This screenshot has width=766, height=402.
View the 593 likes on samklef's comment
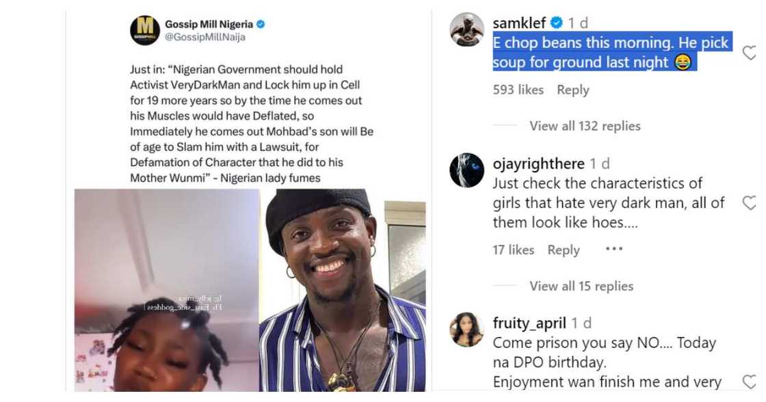[x=518, y=90]
